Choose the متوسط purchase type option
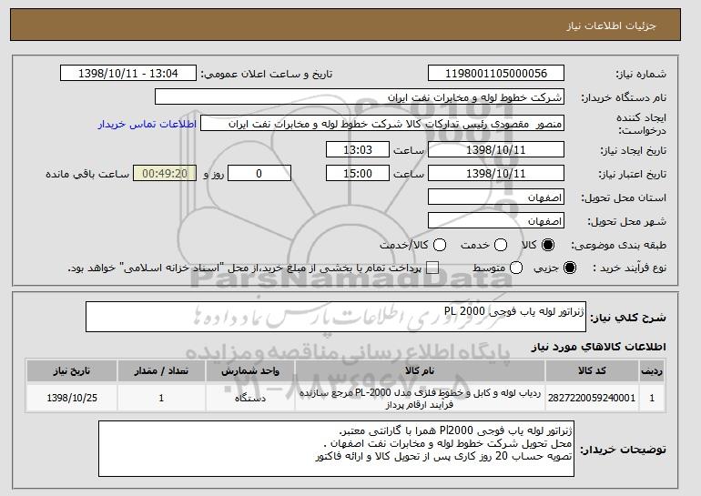The width and height of the screenshot is (701, 496). [516, 268]
